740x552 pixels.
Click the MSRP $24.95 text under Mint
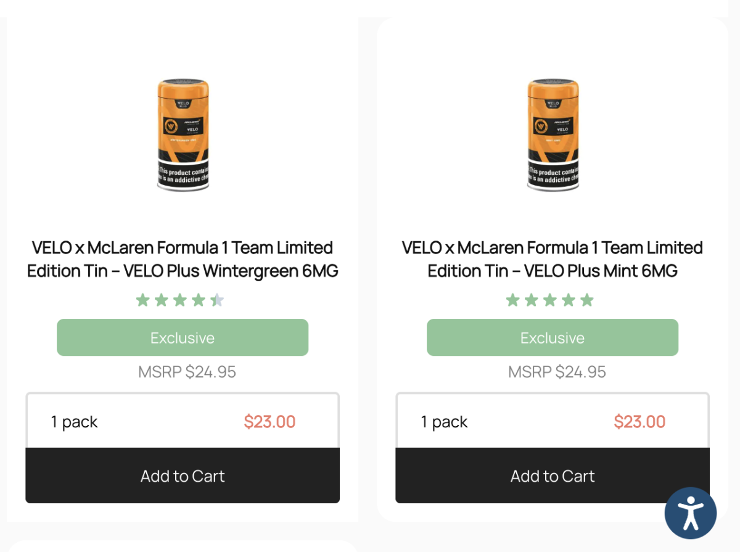(557, 372)
